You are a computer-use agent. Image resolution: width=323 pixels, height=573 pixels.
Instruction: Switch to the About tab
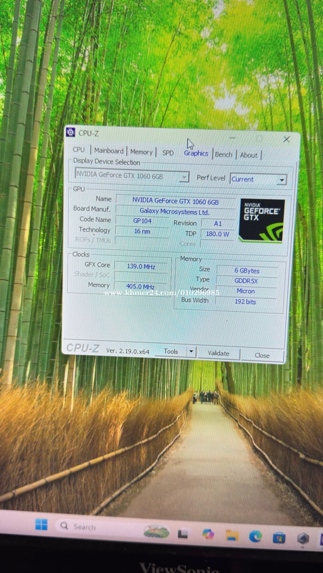pos(249,155)
